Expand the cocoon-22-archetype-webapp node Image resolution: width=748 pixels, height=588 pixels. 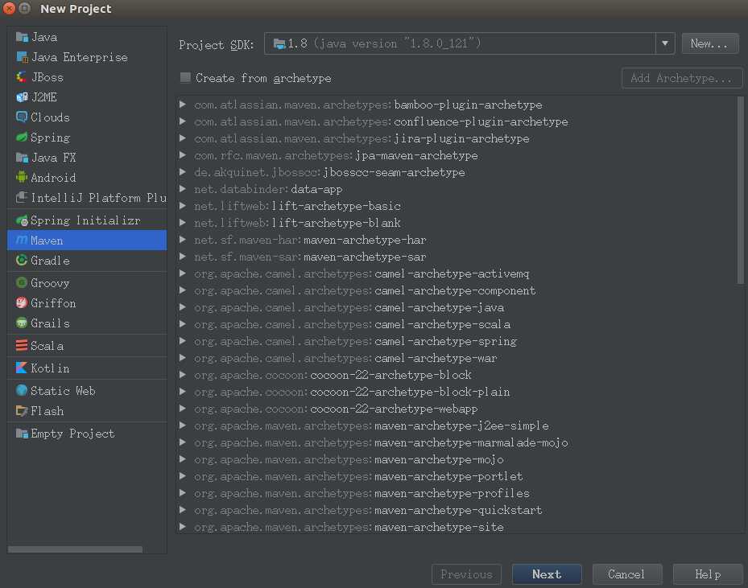[182, 409]
